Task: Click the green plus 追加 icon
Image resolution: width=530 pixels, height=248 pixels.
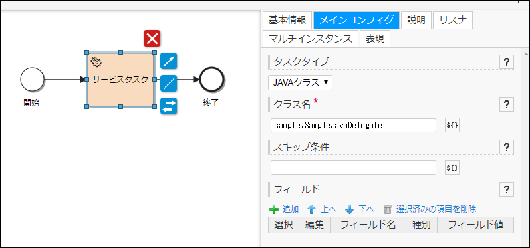Action: 273,209
